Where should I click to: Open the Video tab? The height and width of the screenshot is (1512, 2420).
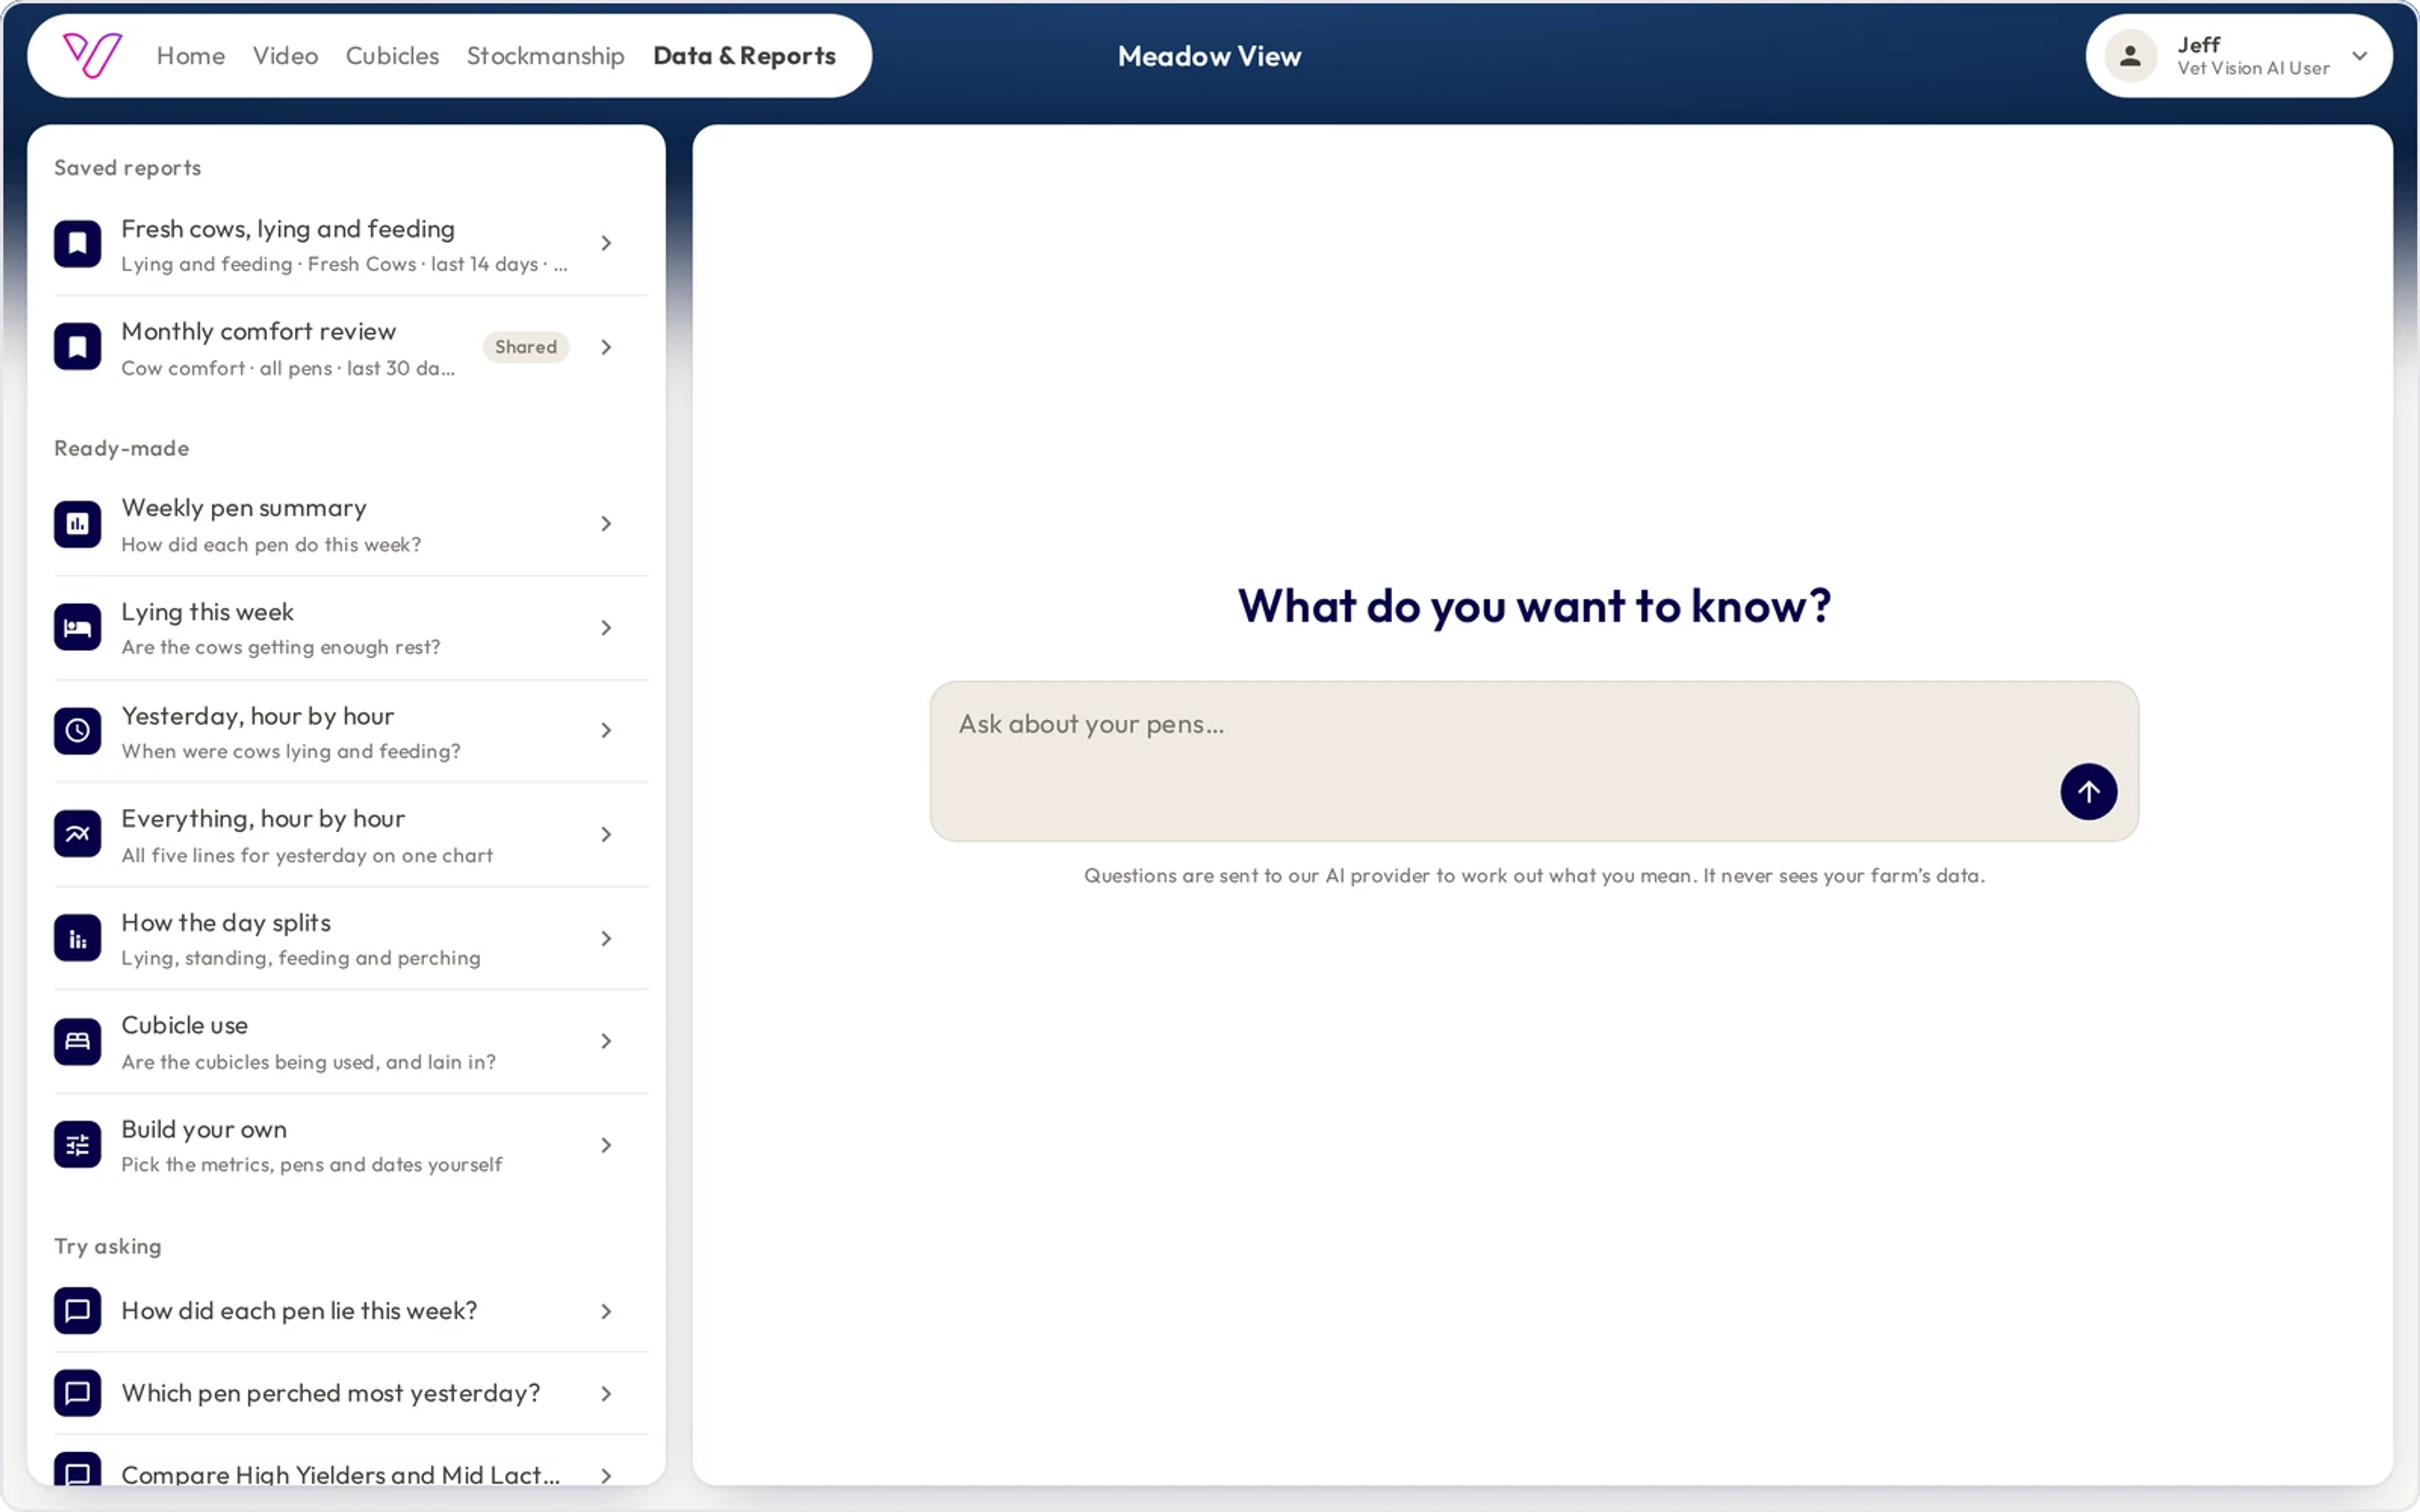pos(285,56)
